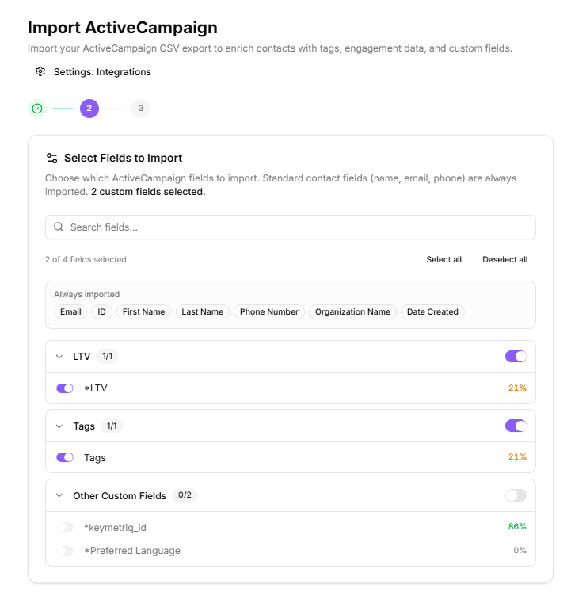The image size is (571, 592).
Task: Enable the *keymetriq_id field toggle
Action: point(65,527)
